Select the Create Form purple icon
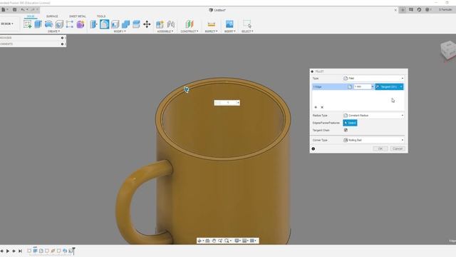Screen dimensions: 456x257 (x=81, y=24)
